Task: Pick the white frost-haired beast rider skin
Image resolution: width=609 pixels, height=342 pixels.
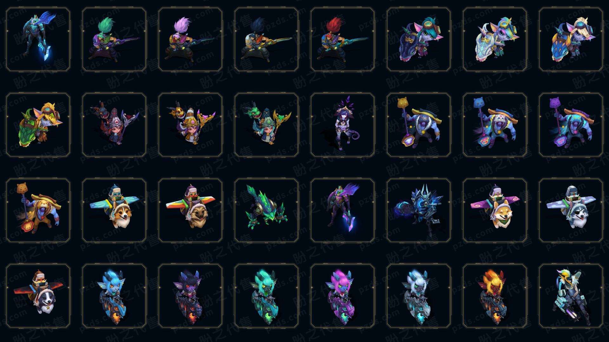Action: click(419, 296)
